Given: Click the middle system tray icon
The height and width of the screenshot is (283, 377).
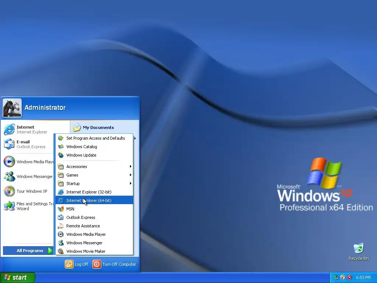Looking at the screenshot, I should point(343,277).
